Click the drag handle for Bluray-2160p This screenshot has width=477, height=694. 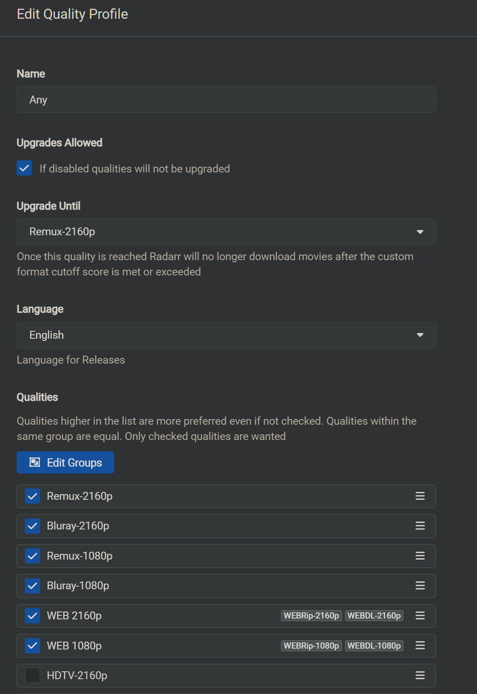click(420, 526)
